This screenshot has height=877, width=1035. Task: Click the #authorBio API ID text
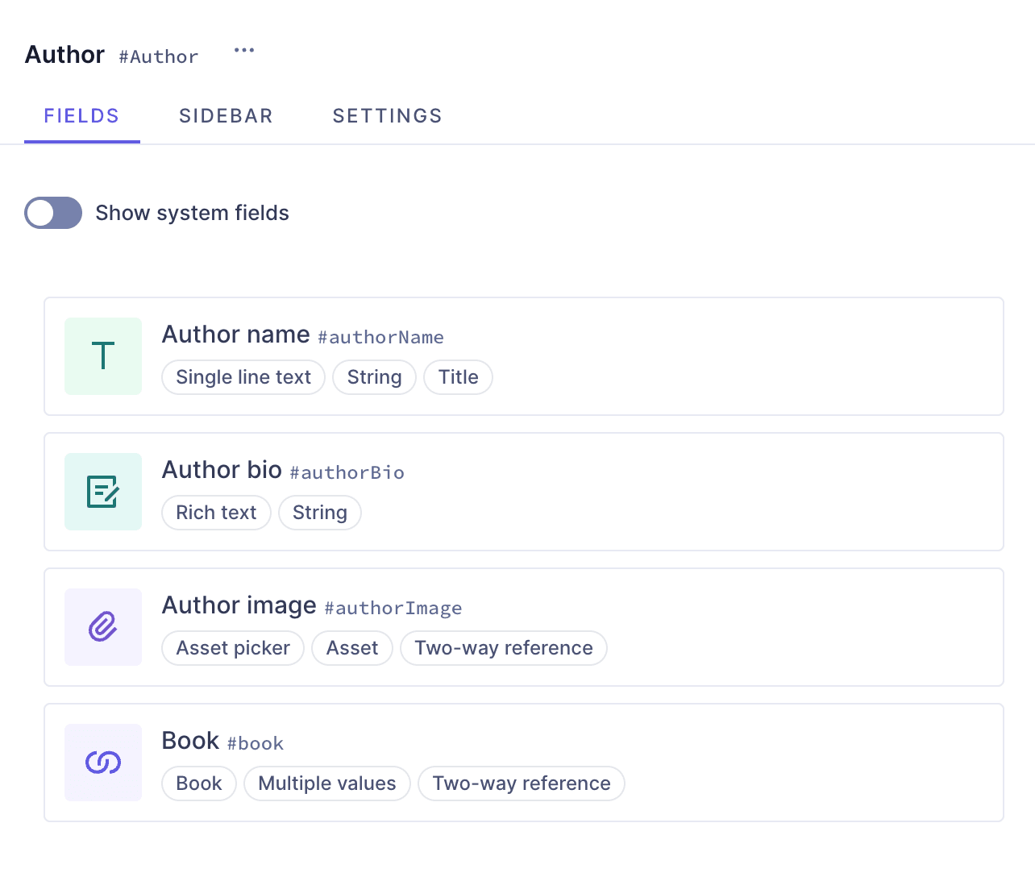[x=347, y=473]
